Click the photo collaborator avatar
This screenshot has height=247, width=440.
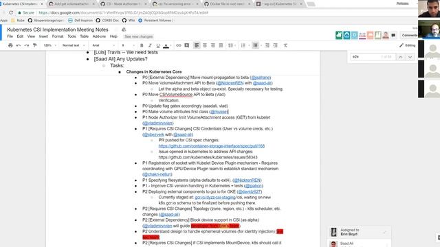click(x=386, y=35)
